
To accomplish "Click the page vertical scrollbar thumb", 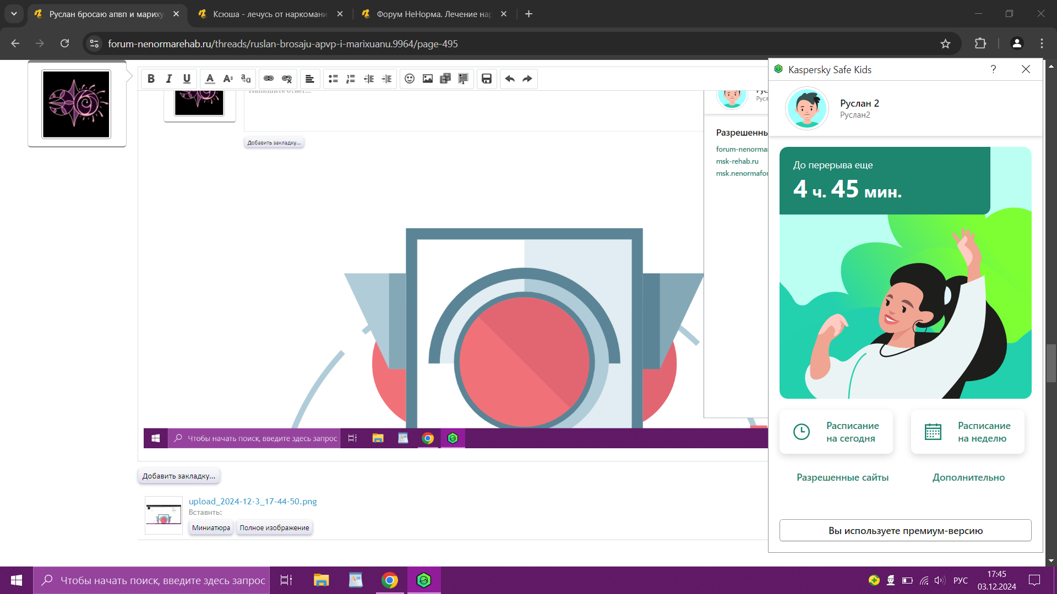I will click(x=1051, y=363).
